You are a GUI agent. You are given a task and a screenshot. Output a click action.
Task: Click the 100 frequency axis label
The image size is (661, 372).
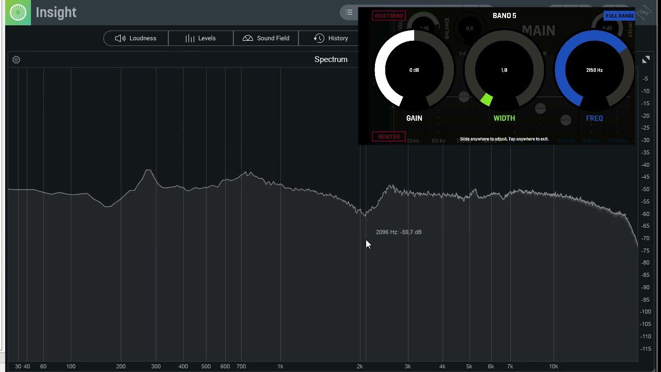[x=71, y=366]
